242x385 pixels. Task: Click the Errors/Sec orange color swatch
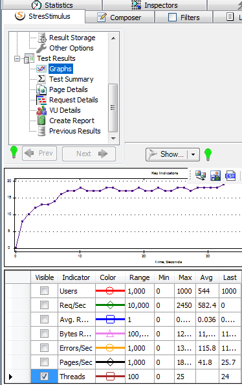110,347
